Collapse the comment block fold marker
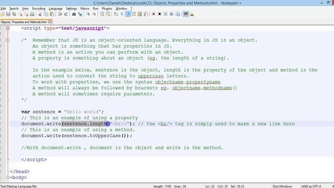 pos(8,40)
